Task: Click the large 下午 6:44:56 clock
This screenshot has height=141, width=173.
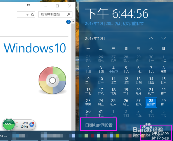Action: pos(117,13)
